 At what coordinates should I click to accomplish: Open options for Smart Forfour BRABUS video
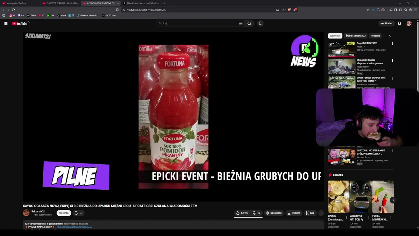[x=392, y=78]
